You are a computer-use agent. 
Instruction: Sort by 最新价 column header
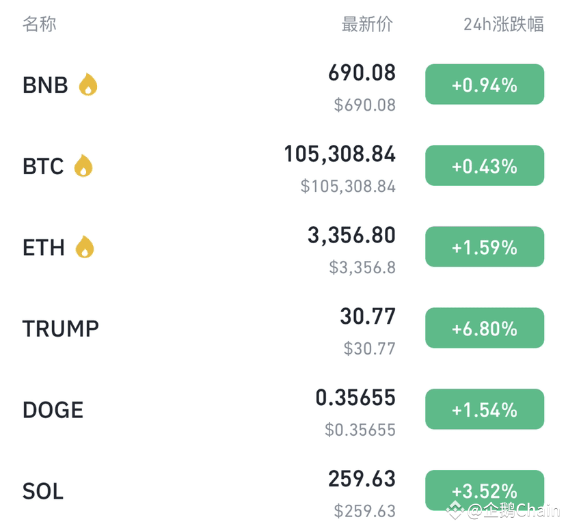368,24
